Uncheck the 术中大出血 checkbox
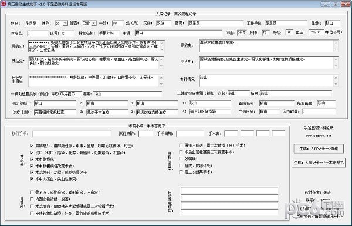This screenshot has width=352, height=226. pyautogui.click(x=32, y=179)
